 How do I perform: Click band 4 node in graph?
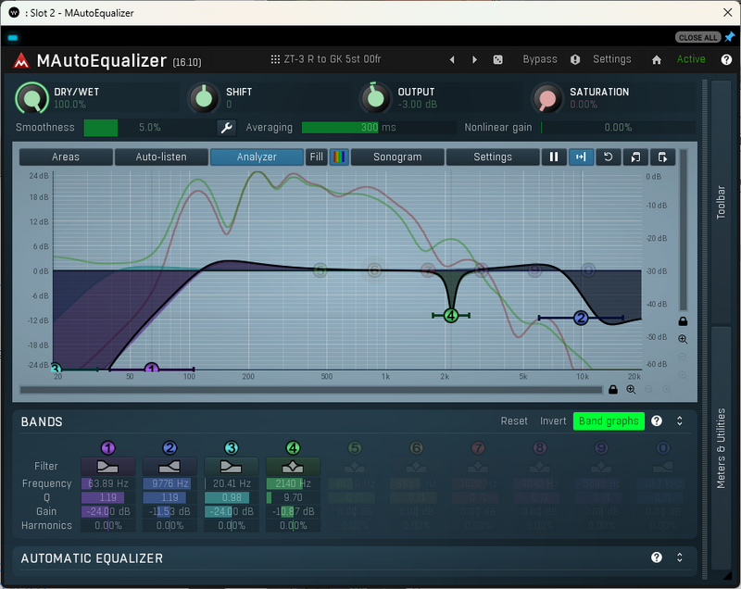(x=451, y=316)
